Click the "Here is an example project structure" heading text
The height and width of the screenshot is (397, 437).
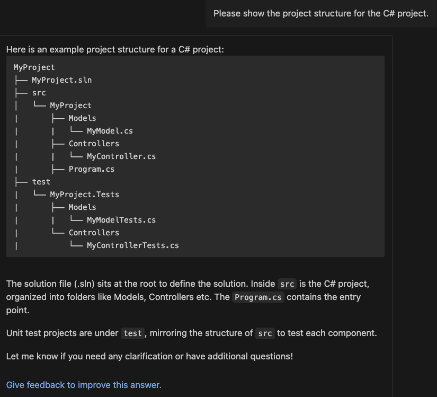[115, 49]
